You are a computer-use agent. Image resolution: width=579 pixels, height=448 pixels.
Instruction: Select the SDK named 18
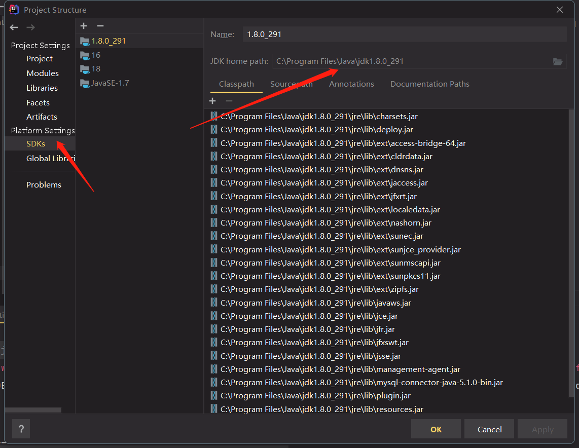[139, 69]
